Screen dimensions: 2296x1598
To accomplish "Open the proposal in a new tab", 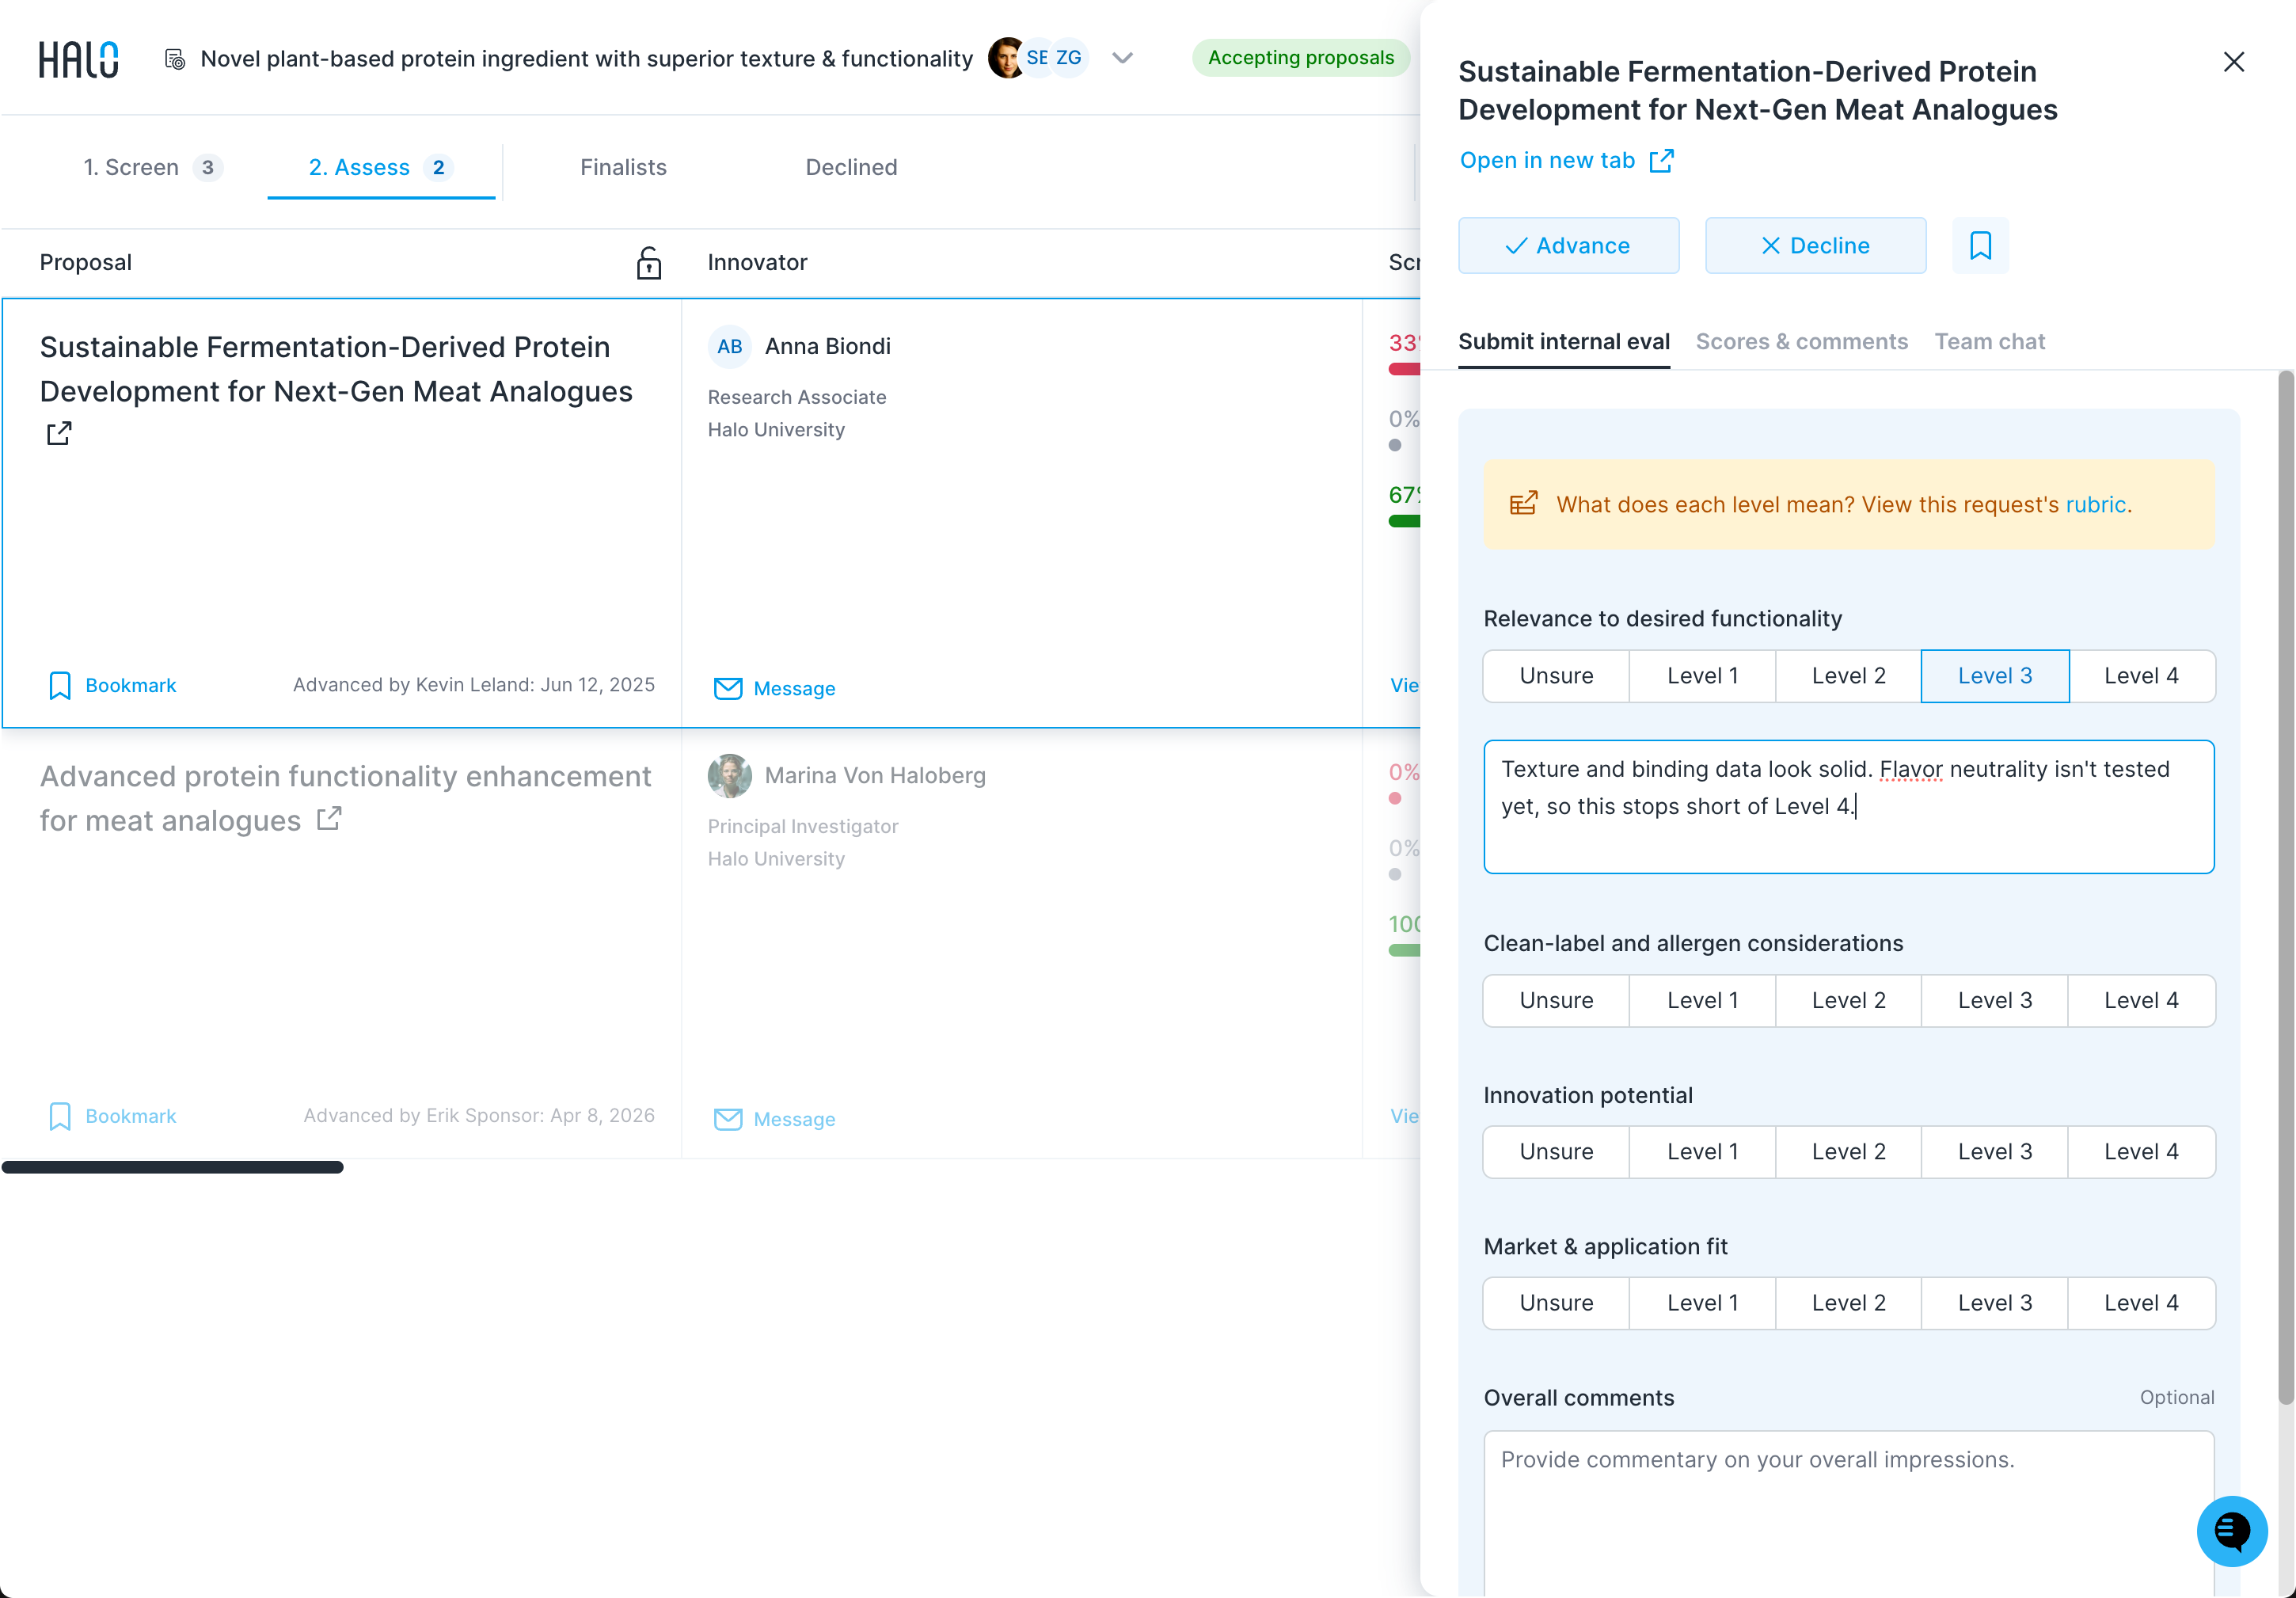I will (1566, 160).
